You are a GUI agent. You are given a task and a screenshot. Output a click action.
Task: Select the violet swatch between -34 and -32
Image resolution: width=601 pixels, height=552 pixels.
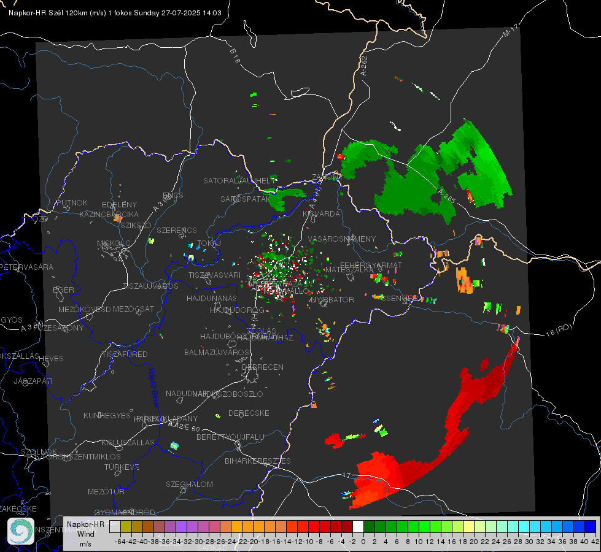[x=181, y=526]
